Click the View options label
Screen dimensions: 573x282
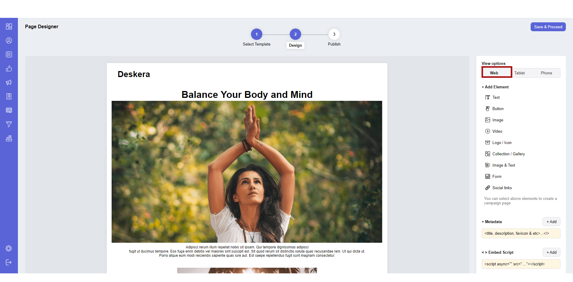coord(493,63)
